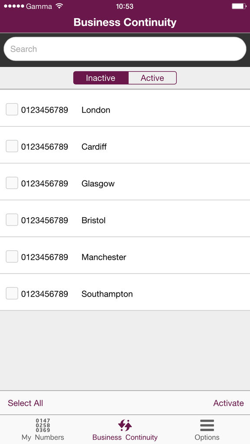The height and width of the screenshot is (444, 250).
Task: Select the Bristol checkbox
Action: tap(12, 220)
